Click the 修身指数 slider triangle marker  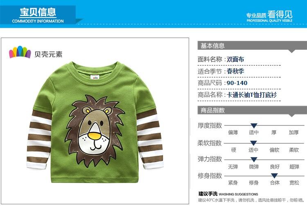tap(274, 176)
